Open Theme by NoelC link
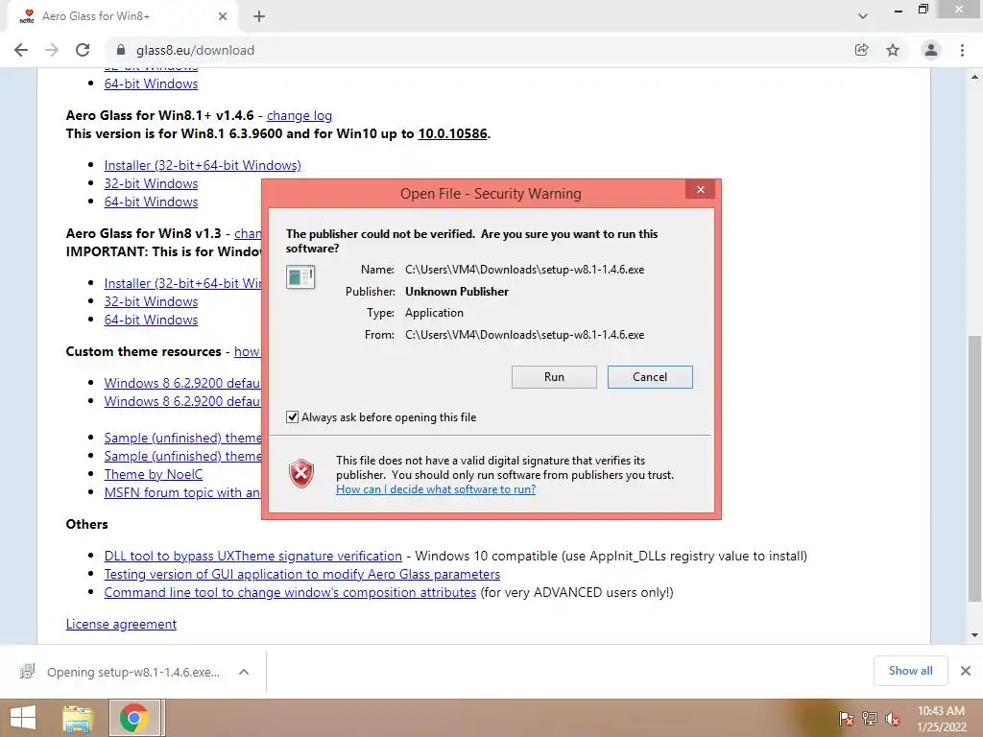The height and width of the screenshot is (737, 983). pyautogui.click(x=154, y=474)
